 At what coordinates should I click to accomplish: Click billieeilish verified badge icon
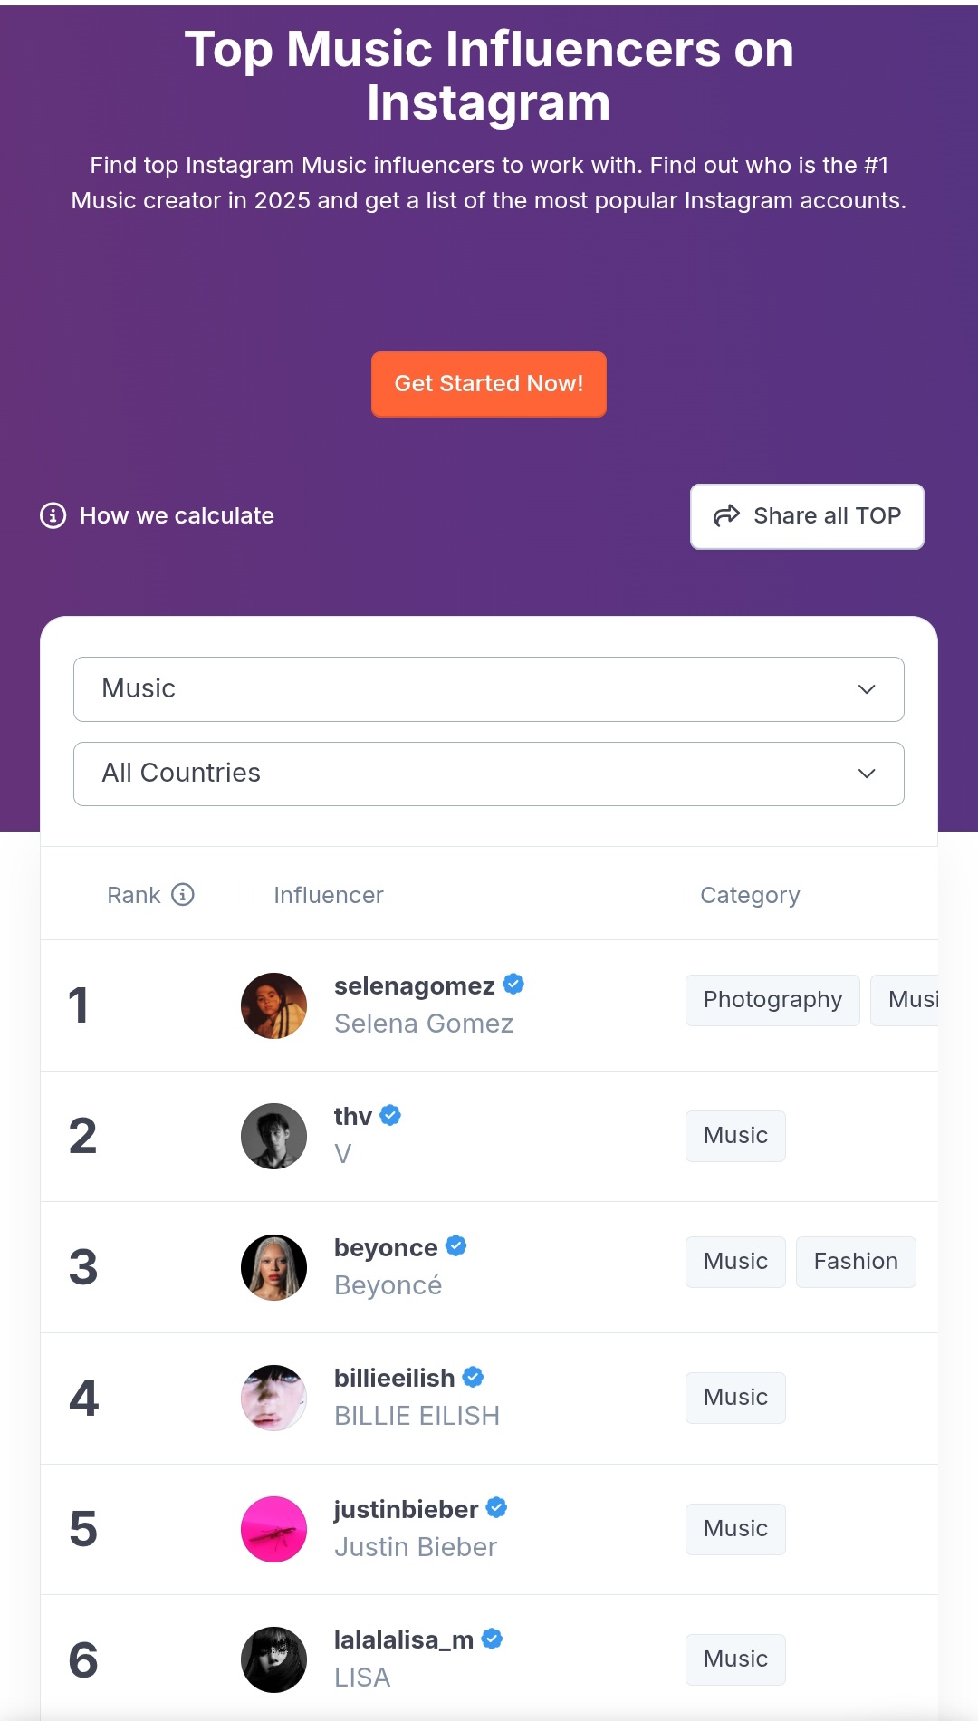click(x=473, y=1377)
